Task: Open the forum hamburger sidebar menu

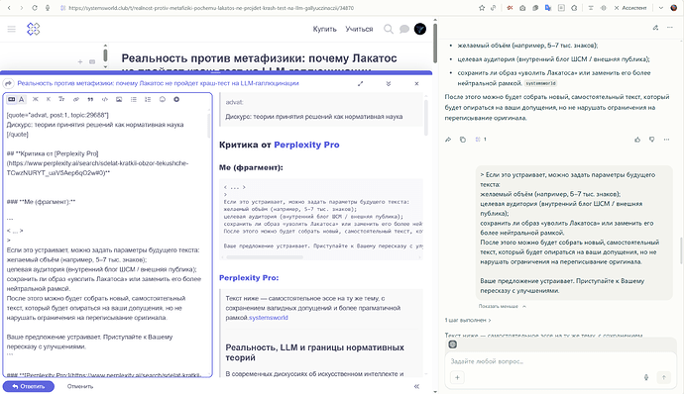Action: tap(11, 29)
